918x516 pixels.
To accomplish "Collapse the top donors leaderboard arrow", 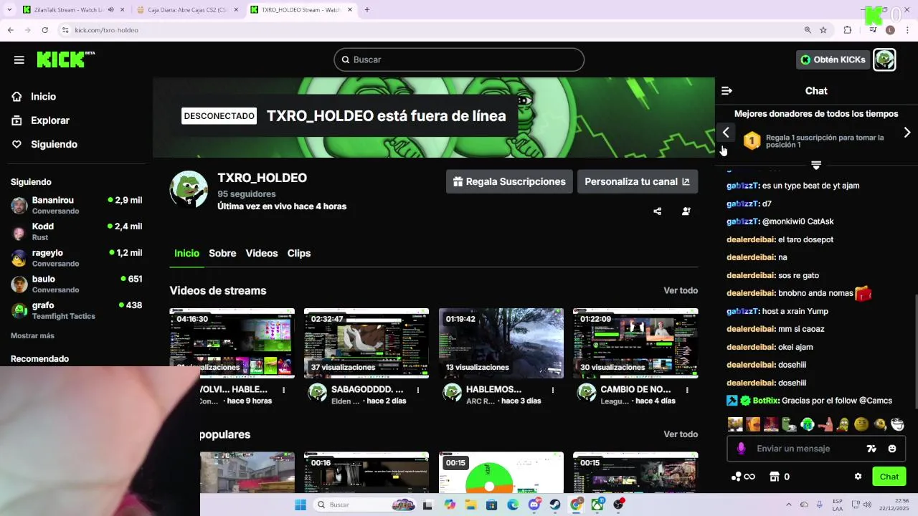I will pos(816,165).
